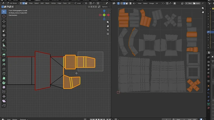Viewport: 214px width, 120px height.
Task: Click the play animation button
Action: 99,119
